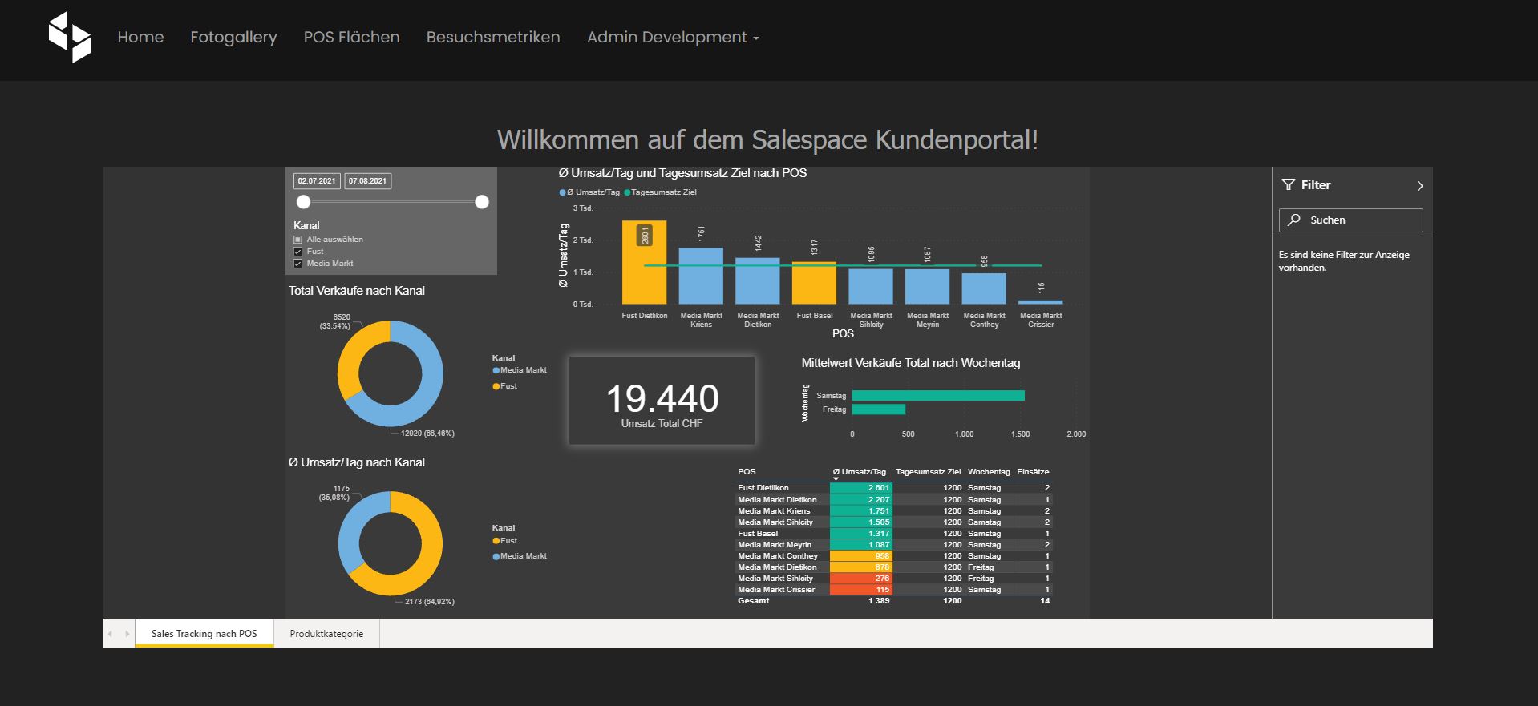Select the Freitag bar in weekday chart
1538x706 pixels.
click(x=879, y=409)
